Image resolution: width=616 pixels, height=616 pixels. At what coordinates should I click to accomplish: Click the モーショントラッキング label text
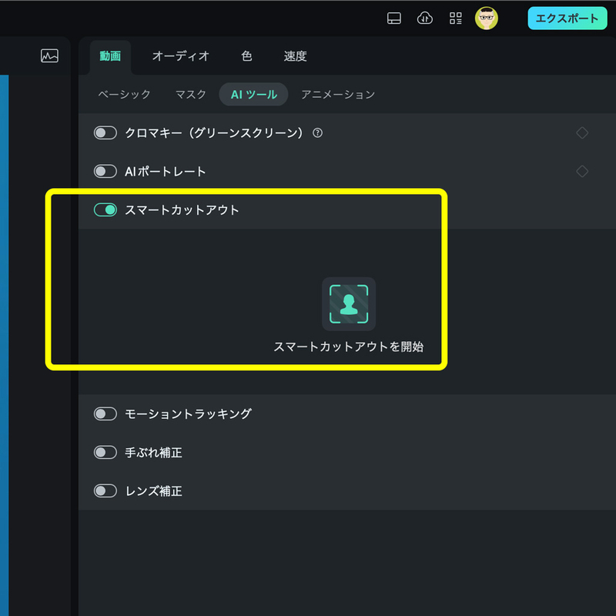(188, 413)
